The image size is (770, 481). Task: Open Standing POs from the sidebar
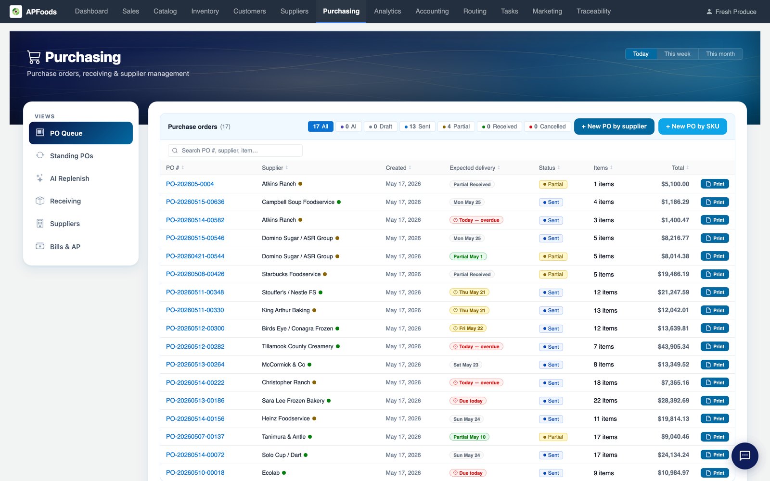(x=81, y=156)
